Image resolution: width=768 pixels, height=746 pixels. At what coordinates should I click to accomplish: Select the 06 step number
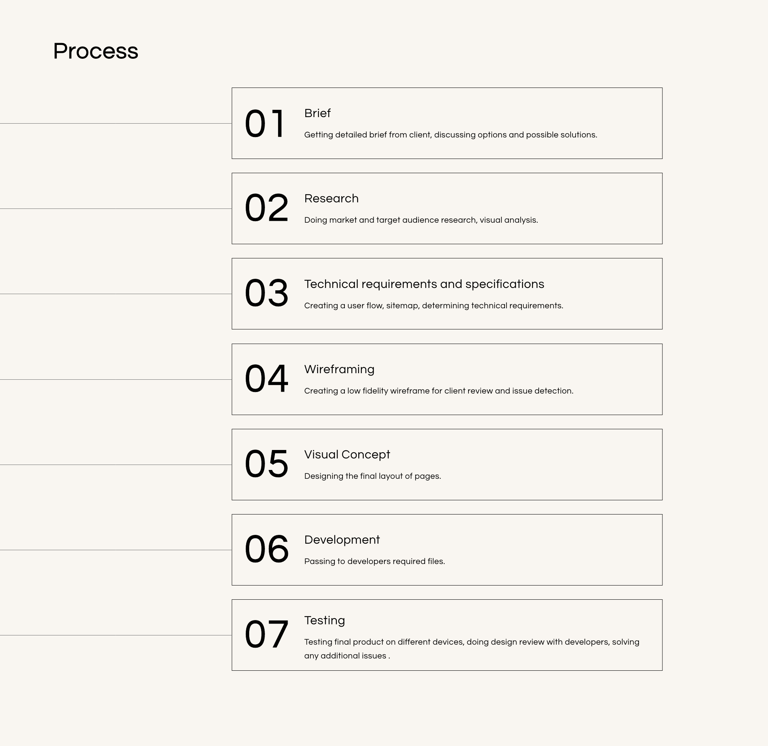point(266,549)
